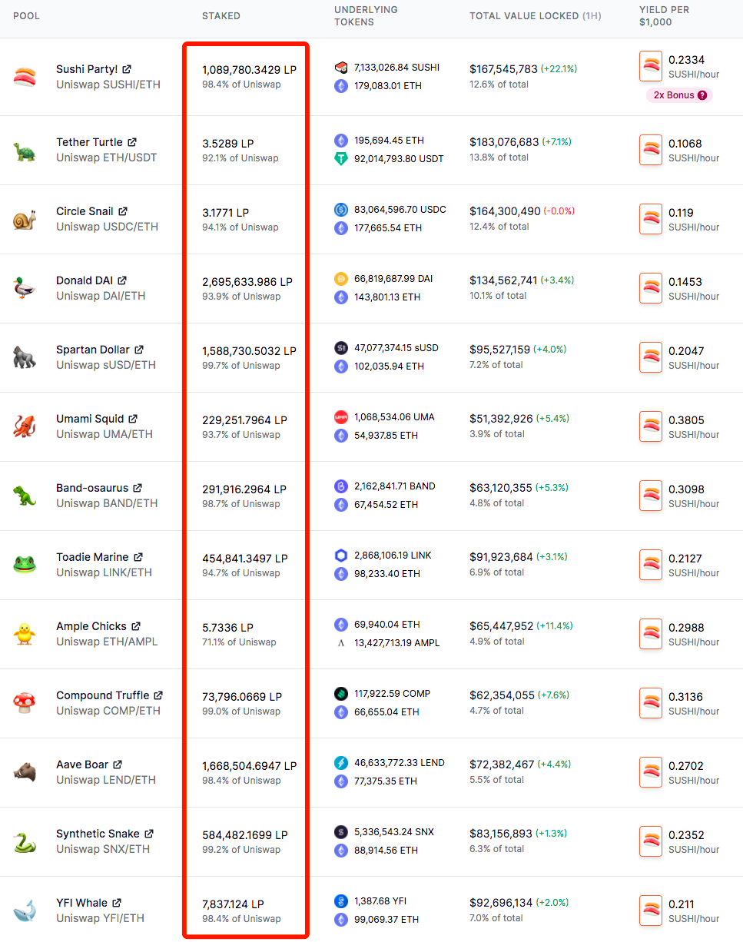
Task: Open the Band-osaurus pool link
Action: point(92,488)
